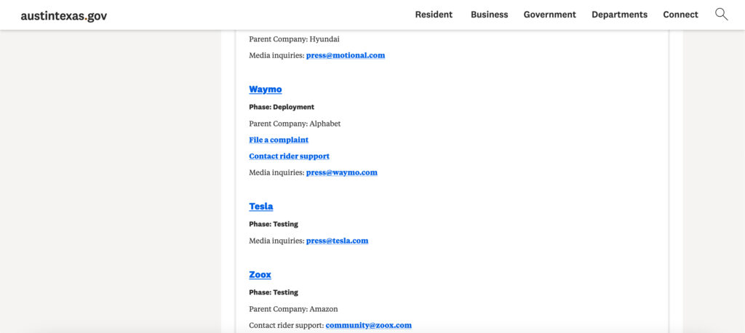Open the Tesla heading link
Viewport: 745px width, 333px height.
[x=261, y=206]
